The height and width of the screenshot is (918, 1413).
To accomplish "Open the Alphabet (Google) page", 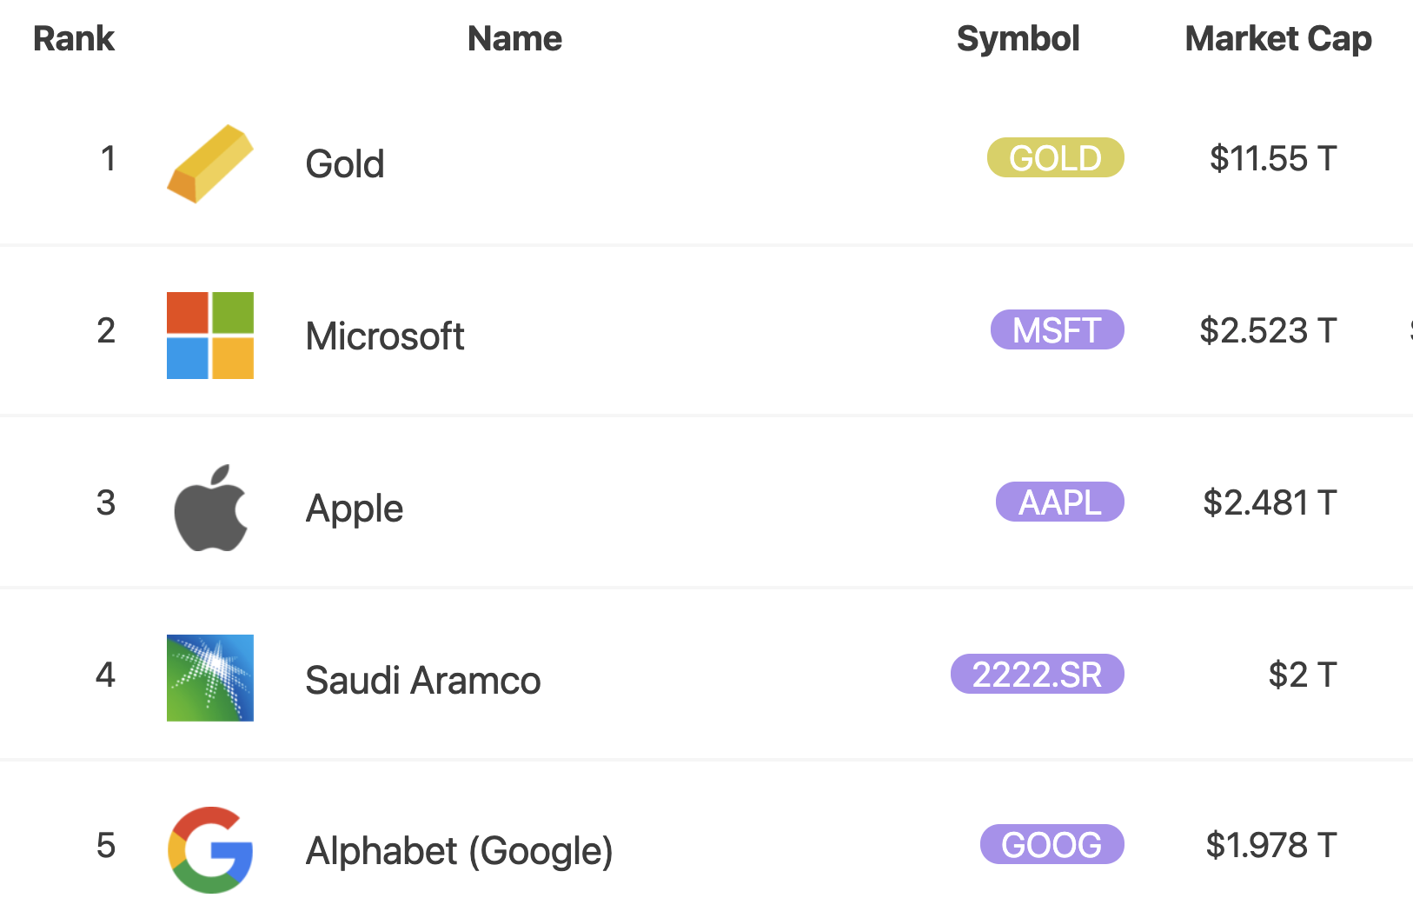I will pos(460,851).
